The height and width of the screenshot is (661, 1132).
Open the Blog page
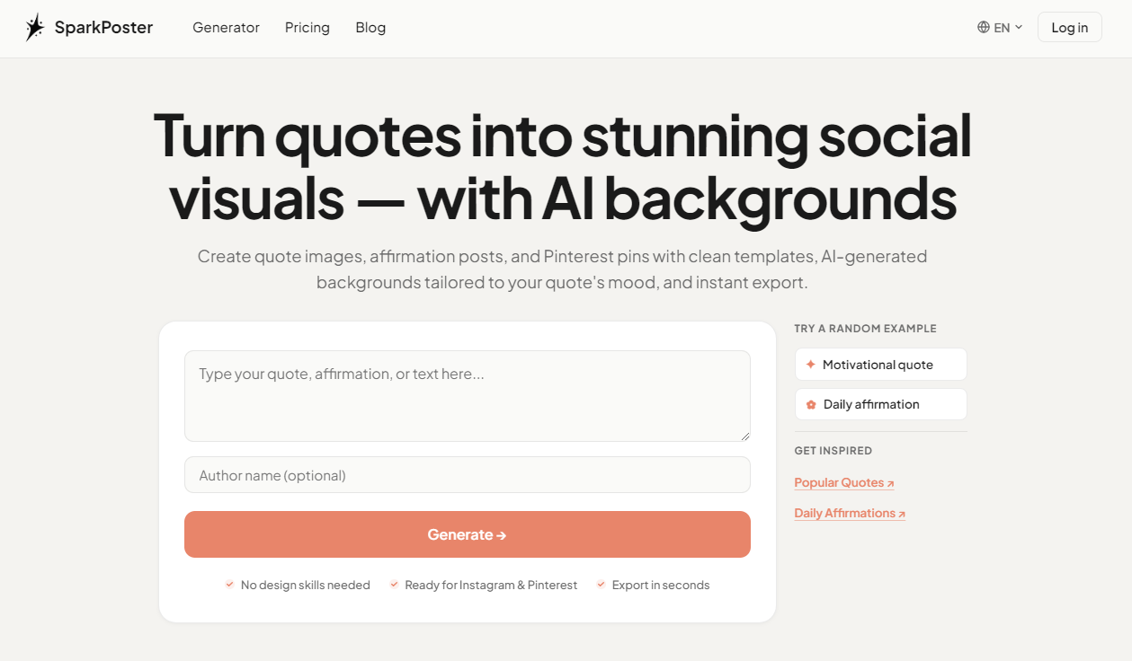(x=370, y=27)
